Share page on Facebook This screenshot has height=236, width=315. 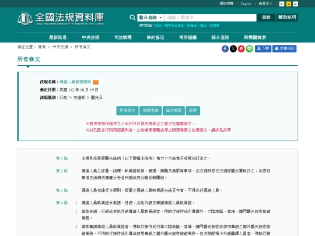tap(225, 49)
